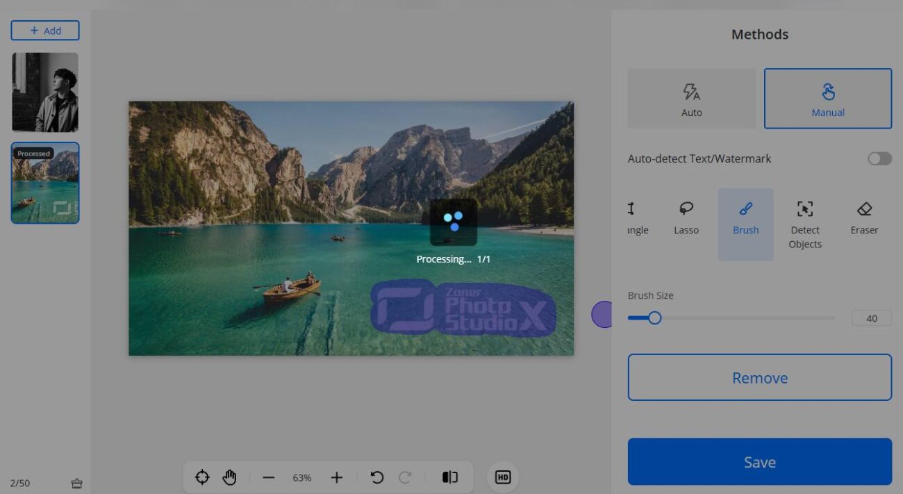The width and height of the screenshot is (903, 494).
Task: Click the Remove button
Action: coord(759,377)
